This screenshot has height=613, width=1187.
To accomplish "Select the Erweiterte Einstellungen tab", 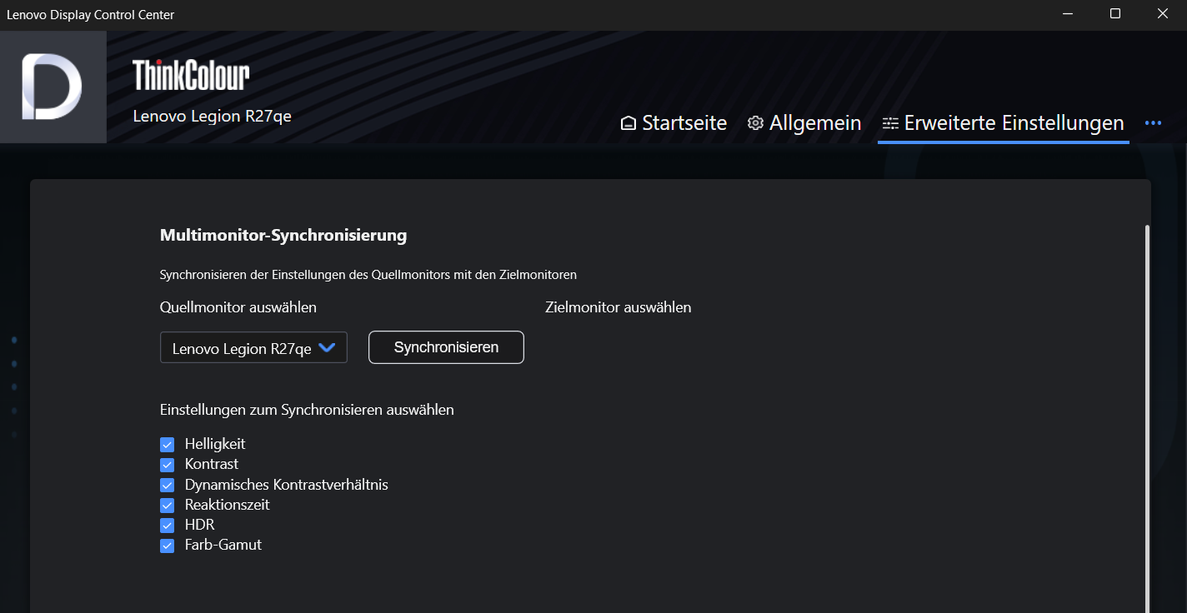I will pyautogui.click(x=1004, y=123).
